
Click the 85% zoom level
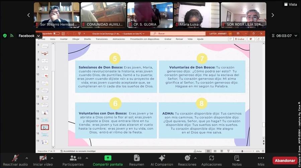258,151
